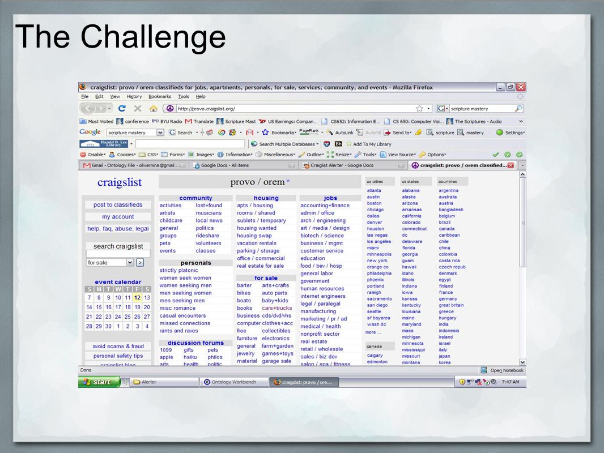The width and height of the screenshot is (604, 453).
Task: Reload the page with the blue refresh icon
Action: pyautogui.click(x=122, y=109)
